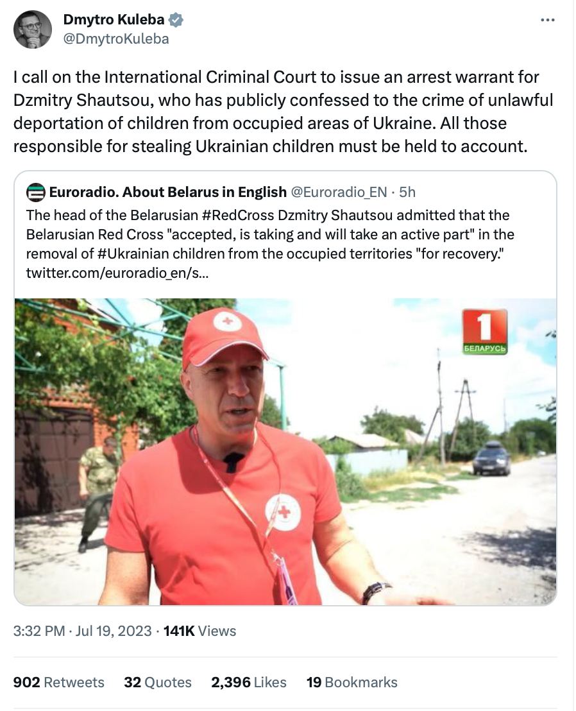Open the Dmytro Kuleba display name link

coord(114,20)
